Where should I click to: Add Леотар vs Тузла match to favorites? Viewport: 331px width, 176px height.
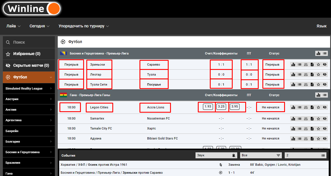pos(318,74)
